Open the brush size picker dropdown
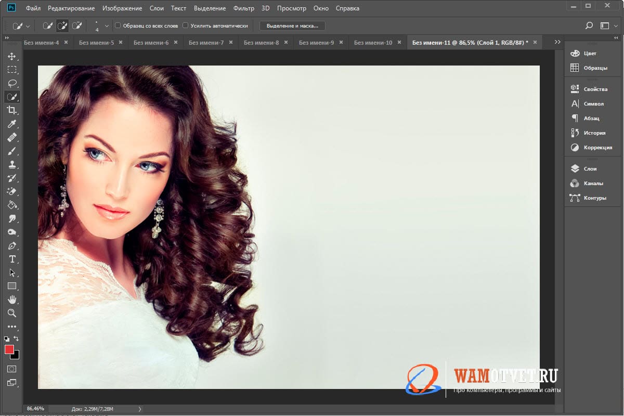624x416 pixels. pyautogui.click(x=107, y=25)
